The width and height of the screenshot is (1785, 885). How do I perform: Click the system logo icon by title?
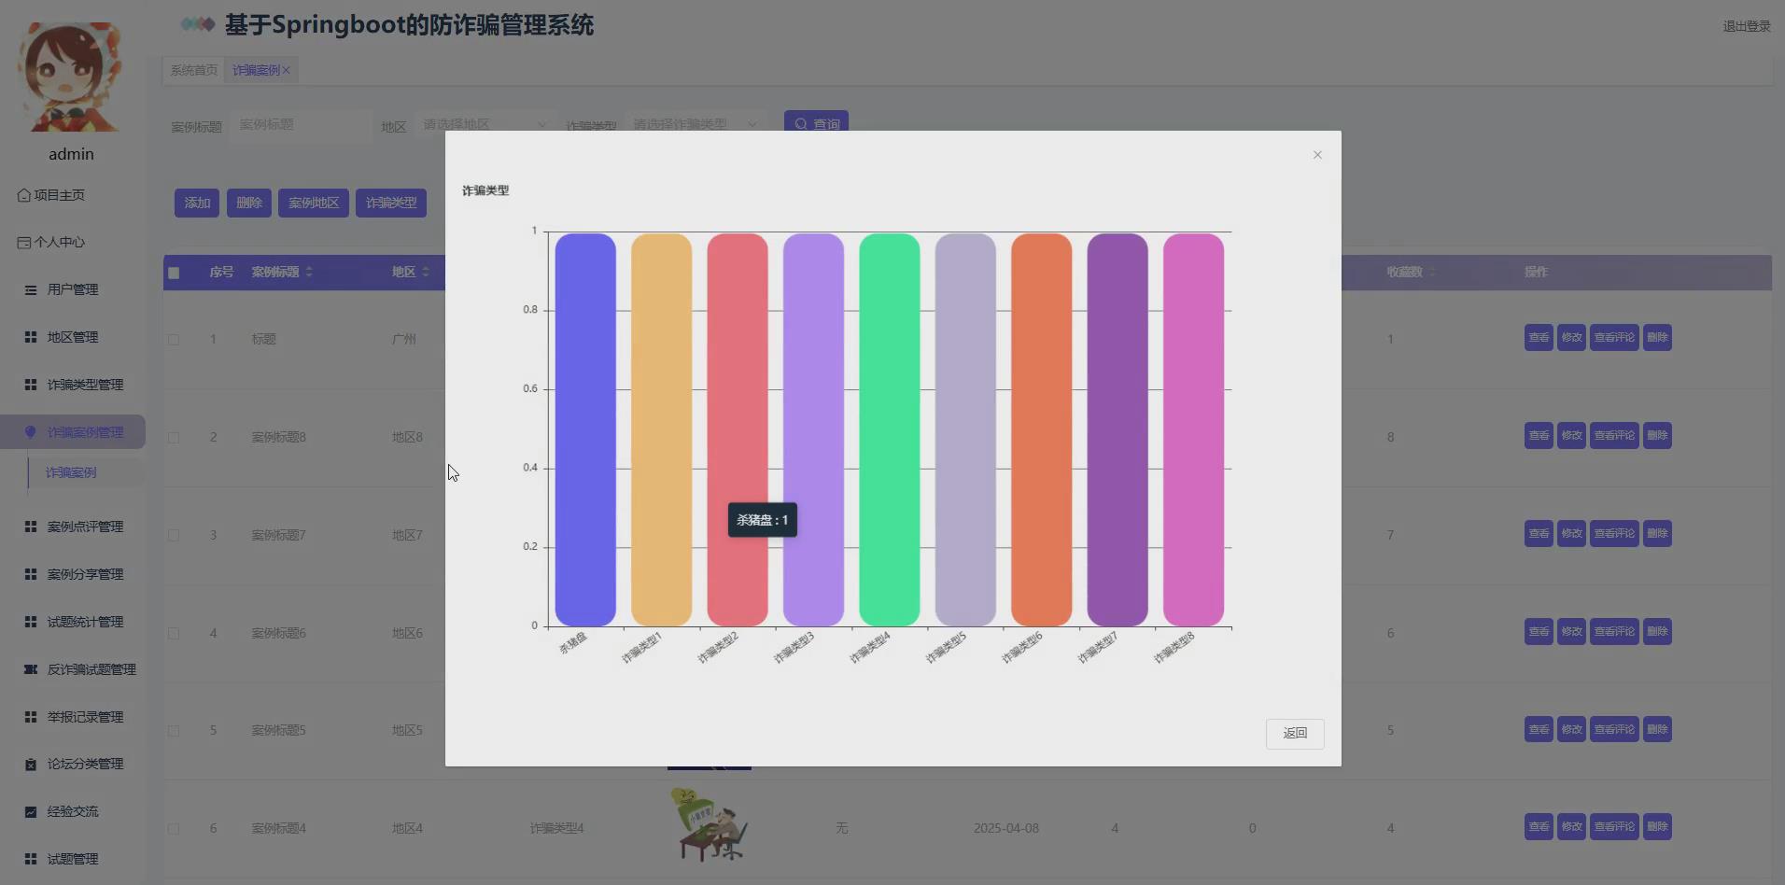click(198, 24)
